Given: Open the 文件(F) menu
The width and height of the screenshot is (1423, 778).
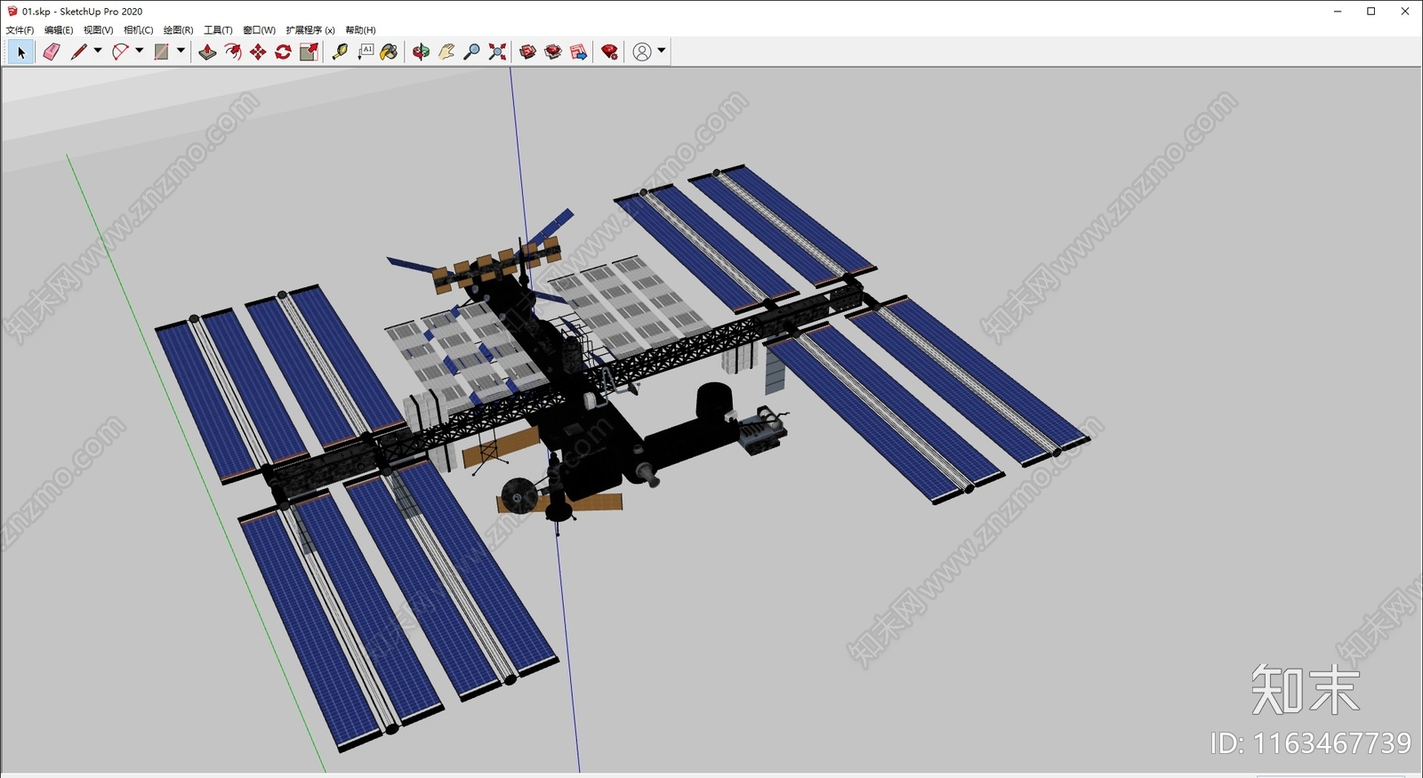Looking at the screenshot, I should point(20,30).
